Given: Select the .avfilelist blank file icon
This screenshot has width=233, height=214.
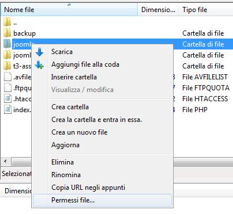Looking at the screenshot, I should click(x=7, y=77).
